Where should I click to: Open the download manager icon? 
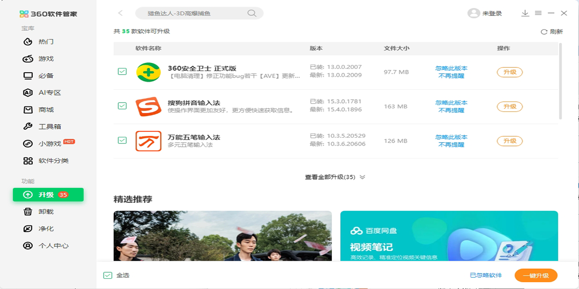(525, 13)
